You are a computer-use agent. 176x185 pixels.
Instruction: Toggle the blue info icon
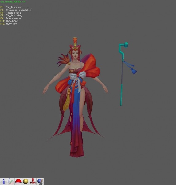coord(4,181)
